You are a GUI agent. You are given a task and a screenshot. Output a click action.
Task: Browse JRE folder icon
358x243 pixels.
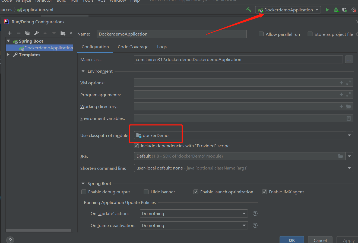click(340, 156)
